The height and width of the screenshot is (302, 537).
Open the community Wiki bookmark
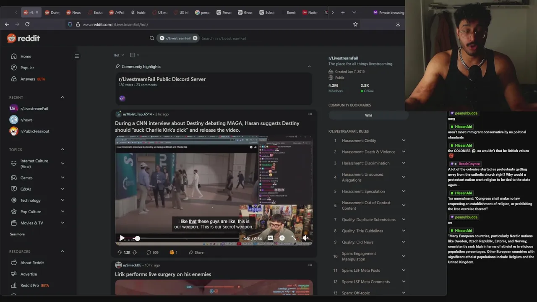[368, 115]
